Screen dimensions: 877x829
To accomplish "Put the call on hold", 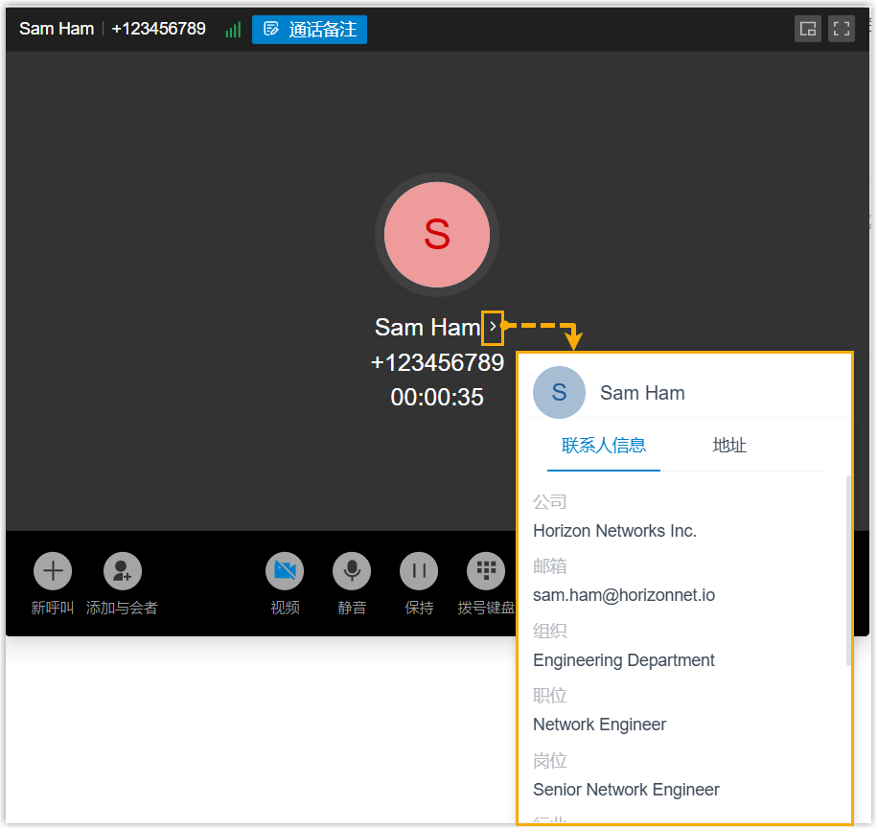I will click(419, 571).
